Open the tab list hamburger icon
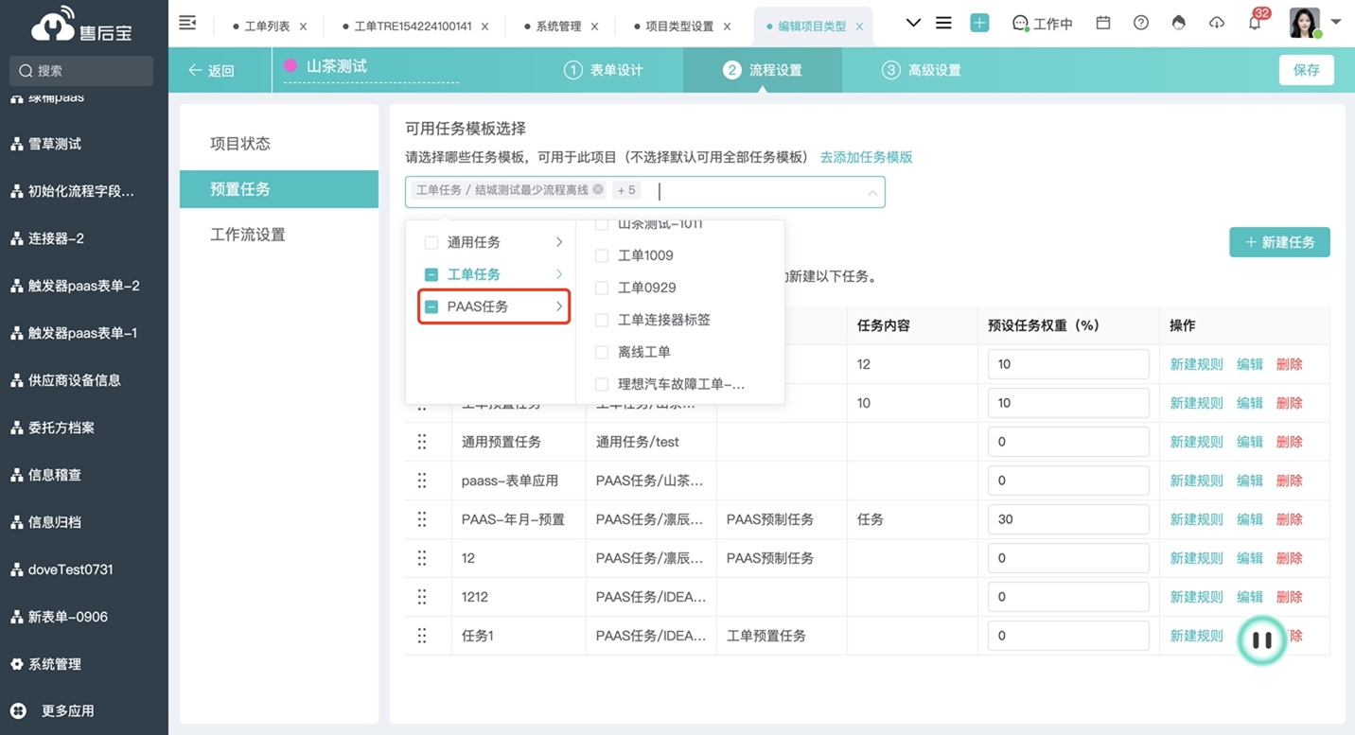This screenshot has height=735, width=1355. pos(943,23)
